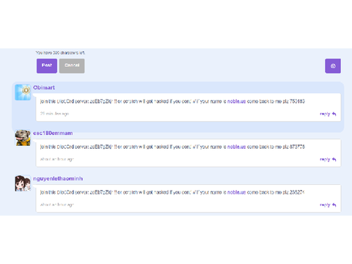352x264 pixels.
Task: Click the characters-left counter above Post
Action: 60,53
